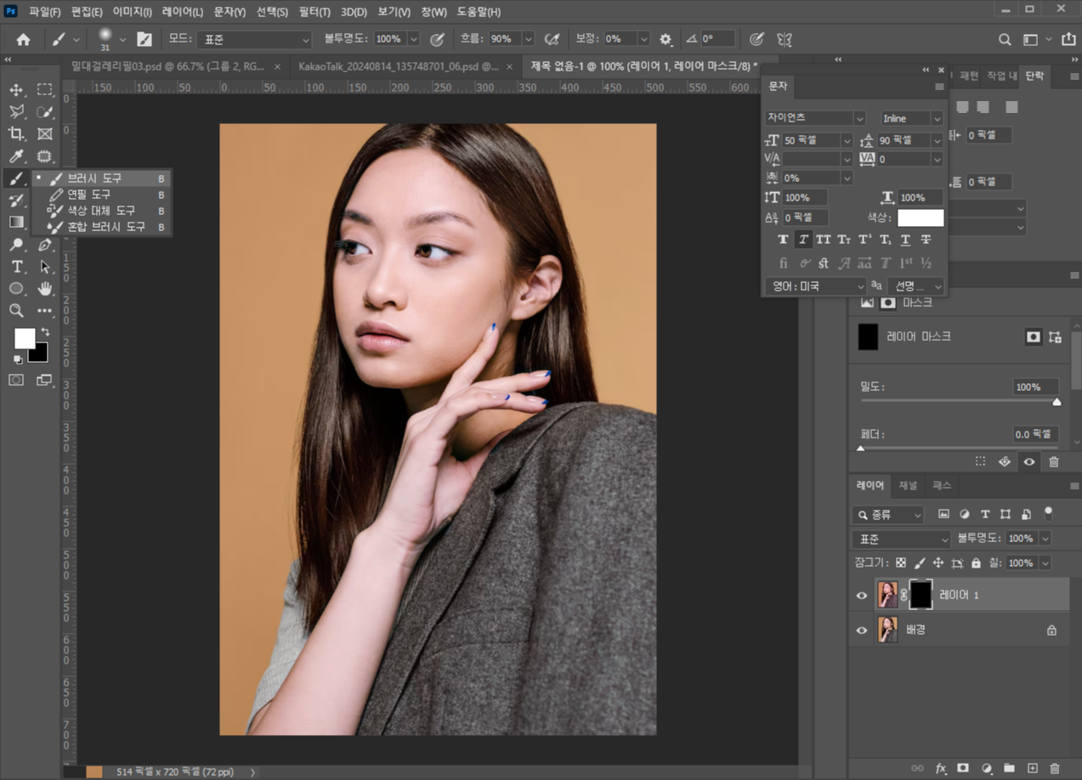The image size is (1082, 780).
Task: Select the Rectangular Marquee tool
Action: coord(45,90)
